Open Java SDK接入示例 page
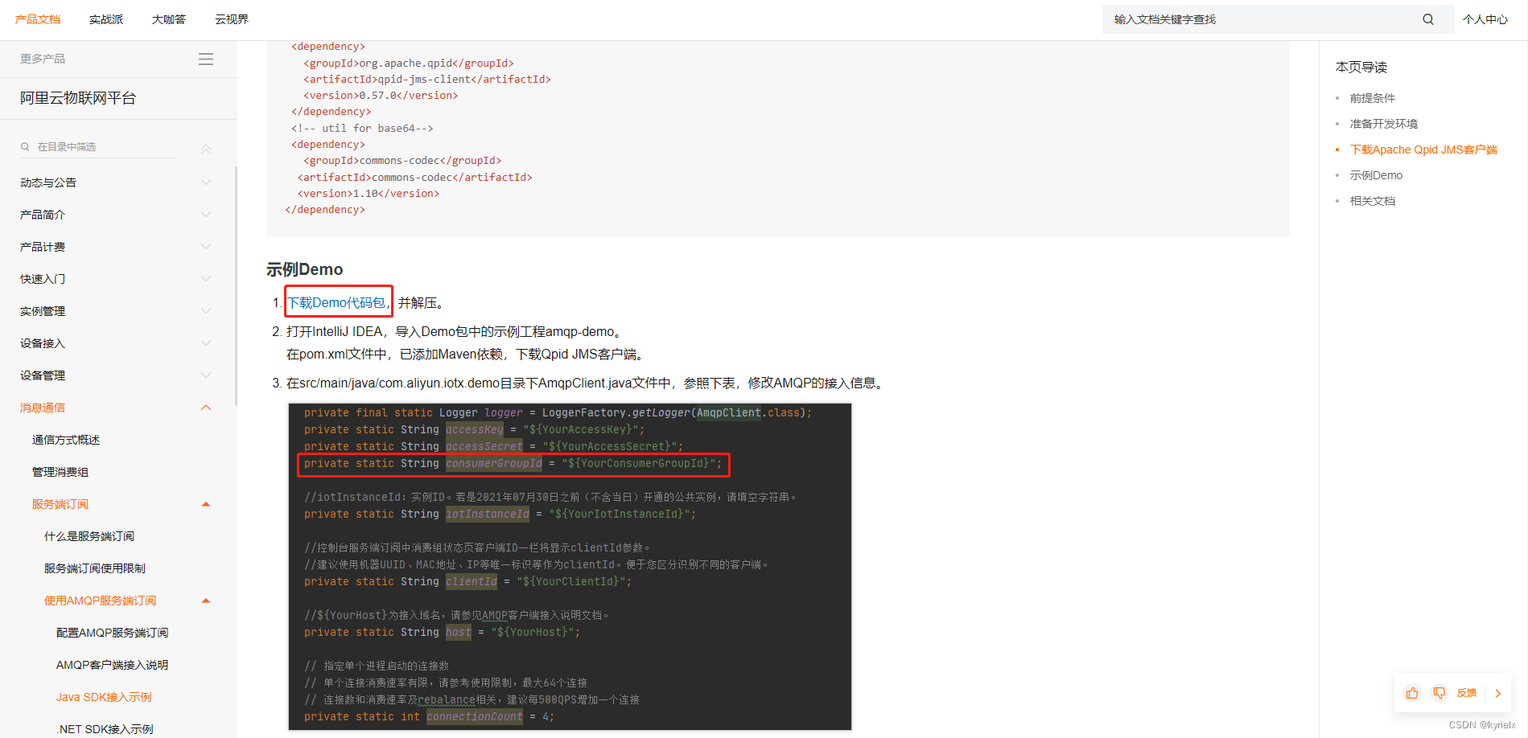 [104, 697]
